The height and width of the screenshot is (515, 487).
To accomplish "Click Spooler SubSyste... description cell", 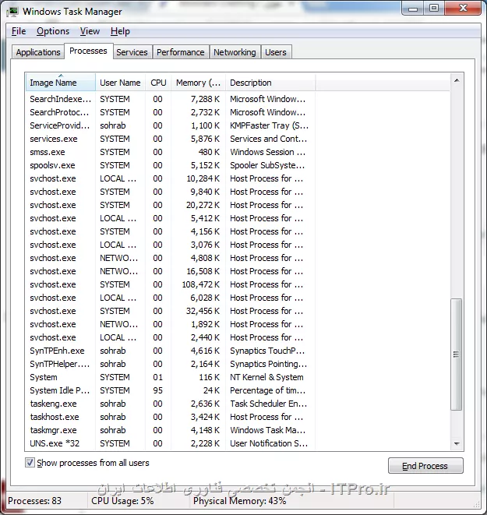I will click(x=267, y=165).
